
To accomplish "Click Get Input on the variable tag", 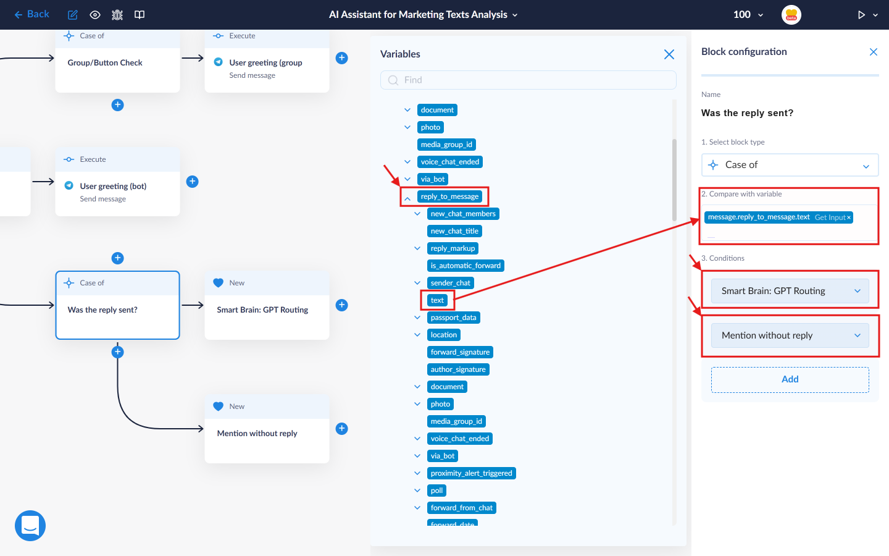I will (830, 217).
